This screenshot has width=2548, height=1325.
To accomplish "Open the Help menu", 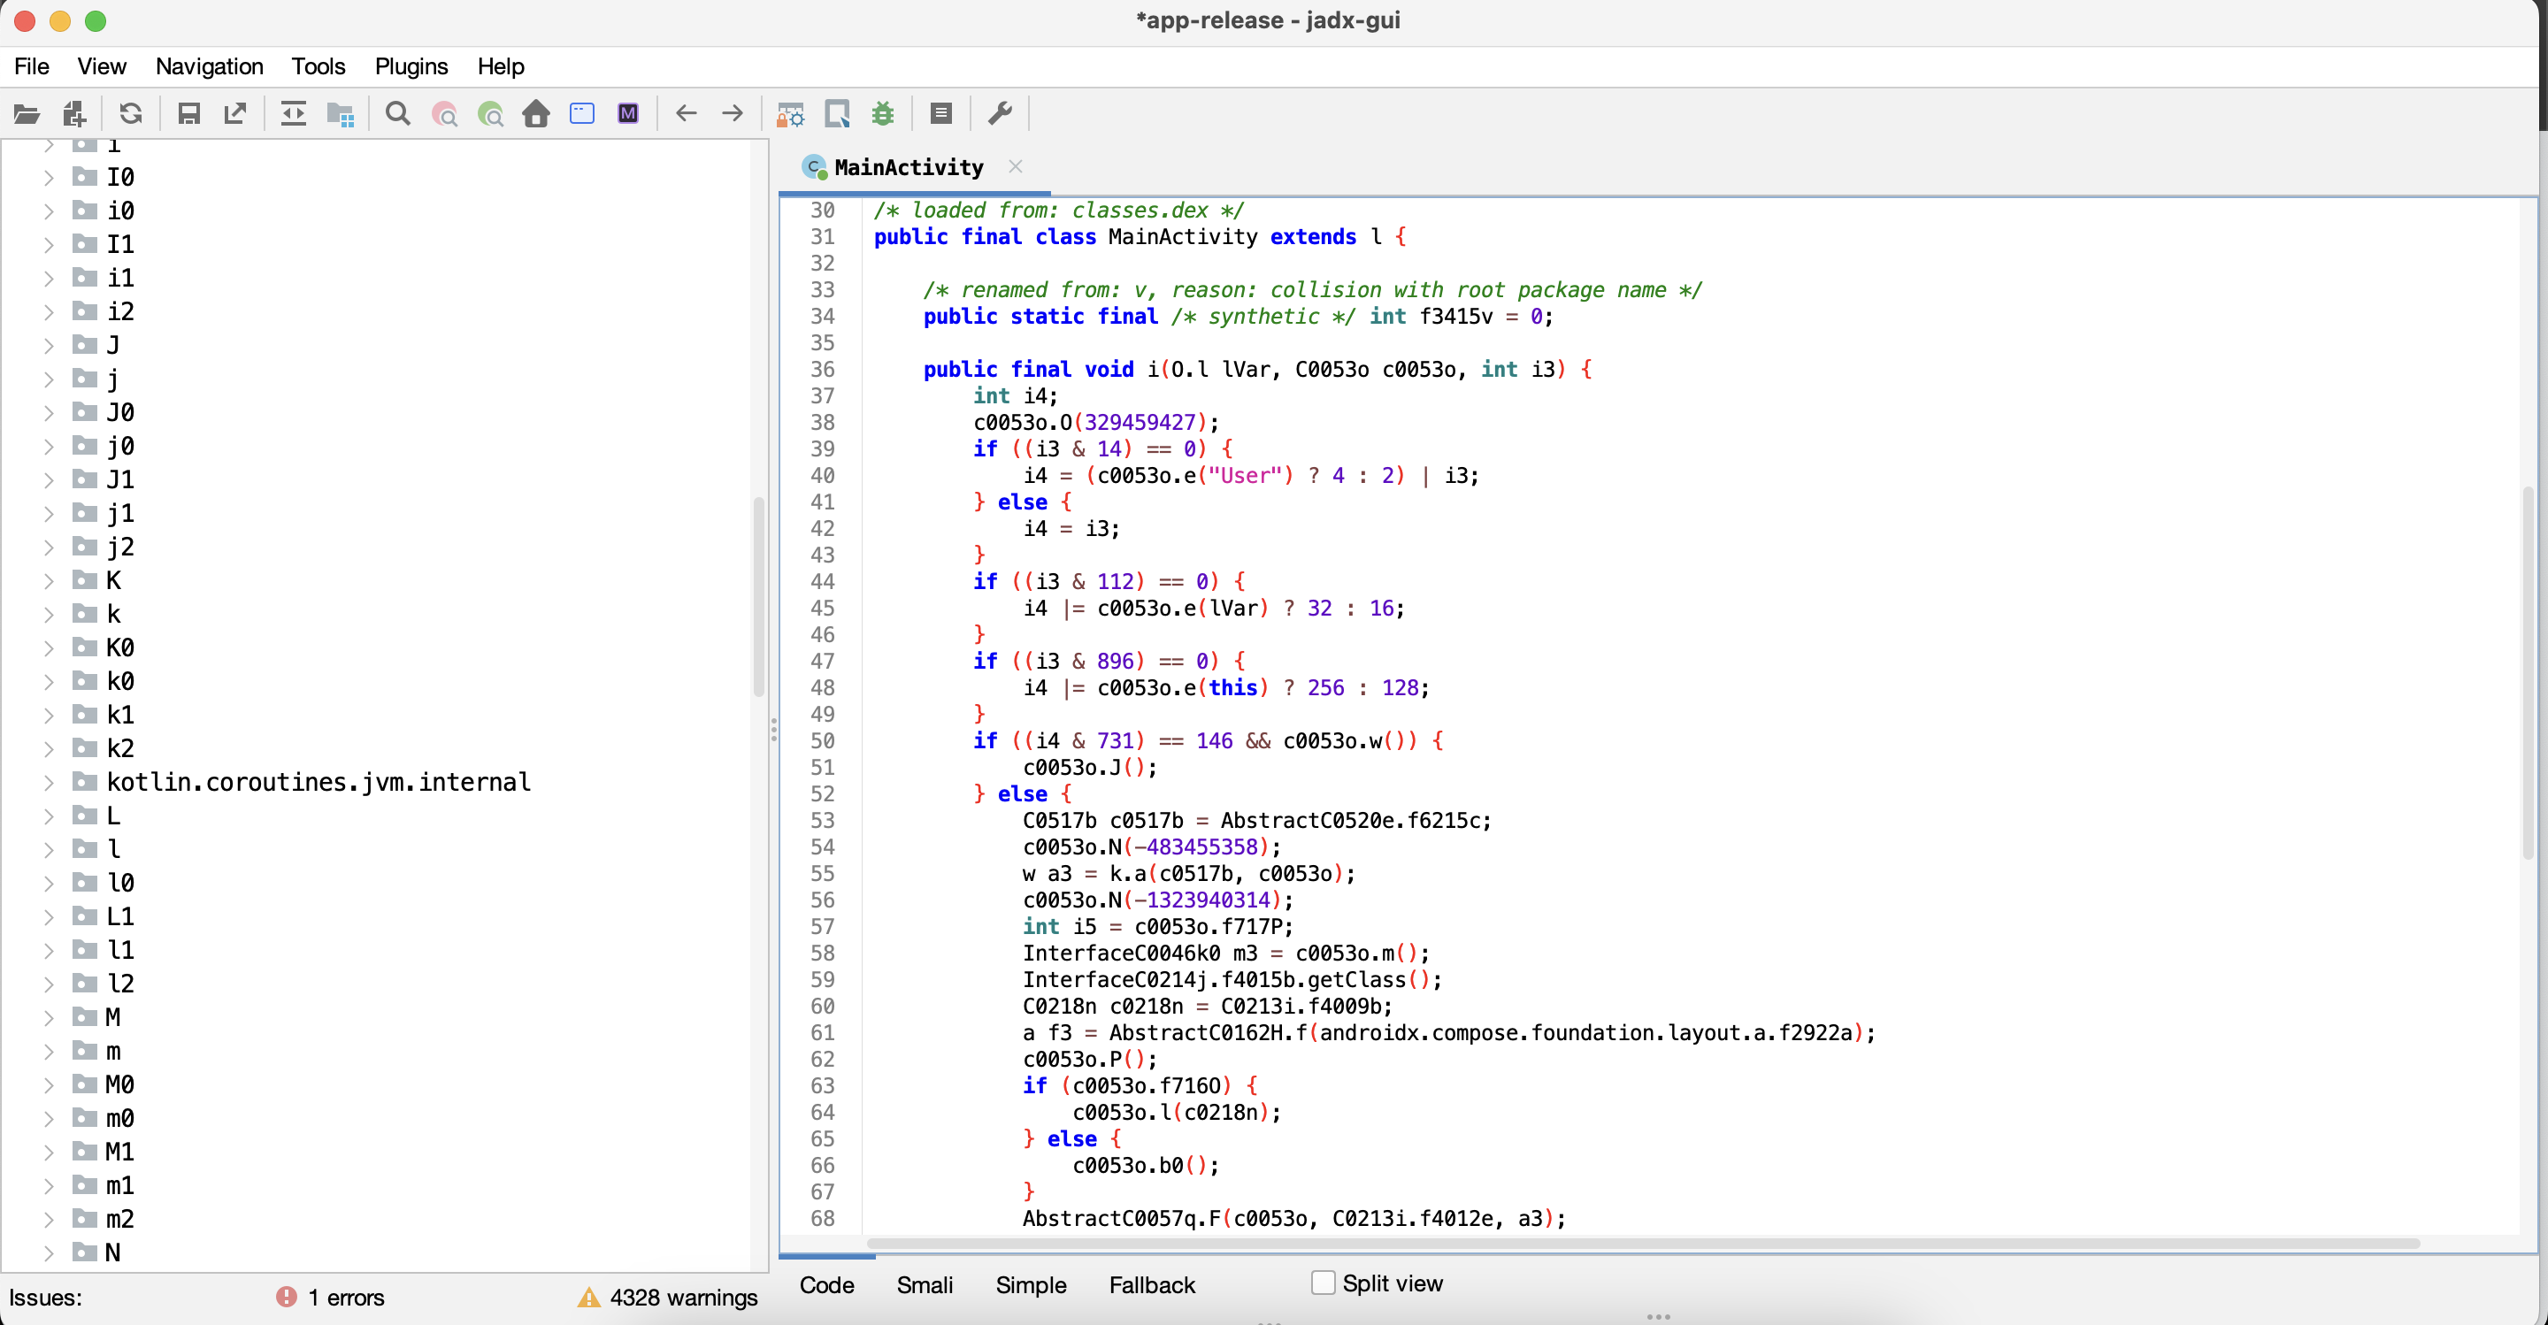I will (x=501, y=66).
